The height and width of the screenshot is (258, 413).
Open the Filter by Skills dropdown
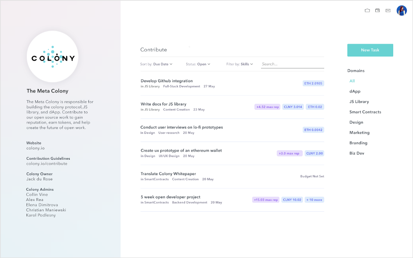pos(240,64)
